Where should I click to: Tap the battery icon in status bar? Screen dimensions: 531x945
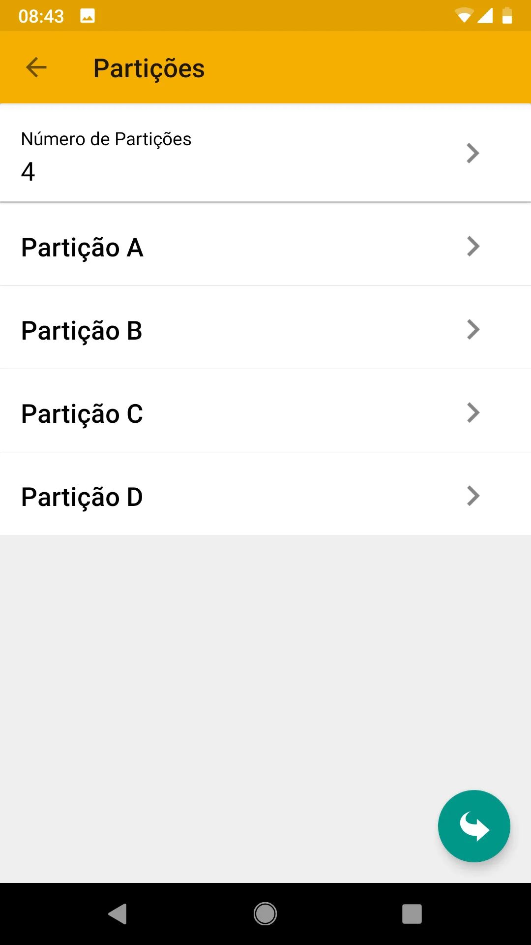tap(507, 15)
